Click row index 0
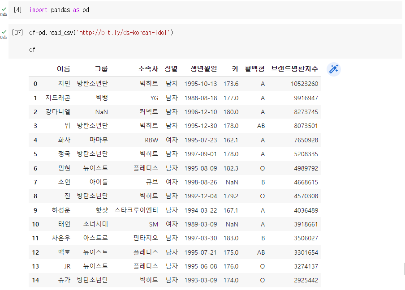The image size is (405, 290). click(35, 84)
